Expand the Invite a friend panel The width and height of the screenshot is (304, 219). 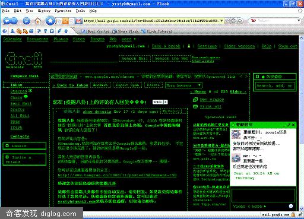(7, 157)
